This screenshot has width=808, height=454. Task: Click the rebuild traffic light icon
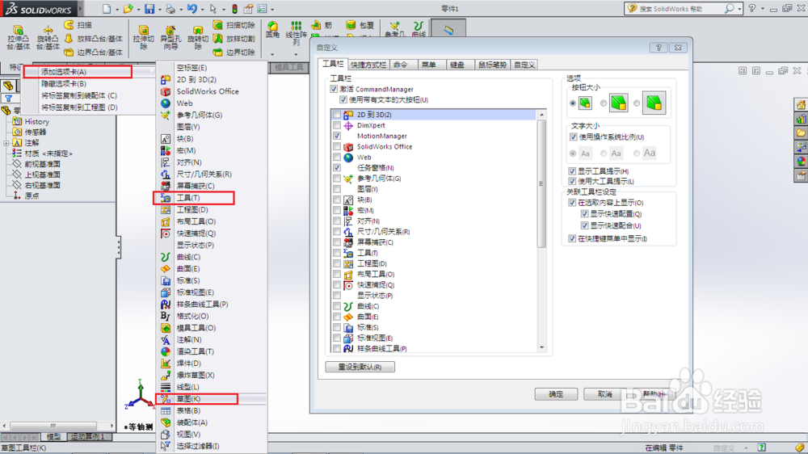(x=234, y=9)
